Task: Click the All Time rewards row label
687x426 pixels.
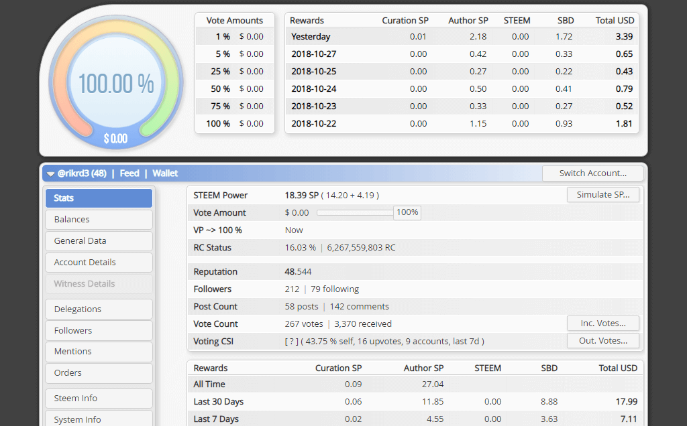Action: pos(209,384)
